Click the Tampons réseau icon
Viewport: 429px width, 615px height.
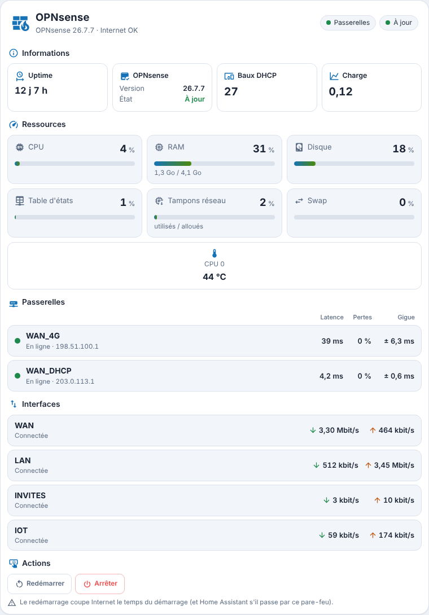[159, 201]
